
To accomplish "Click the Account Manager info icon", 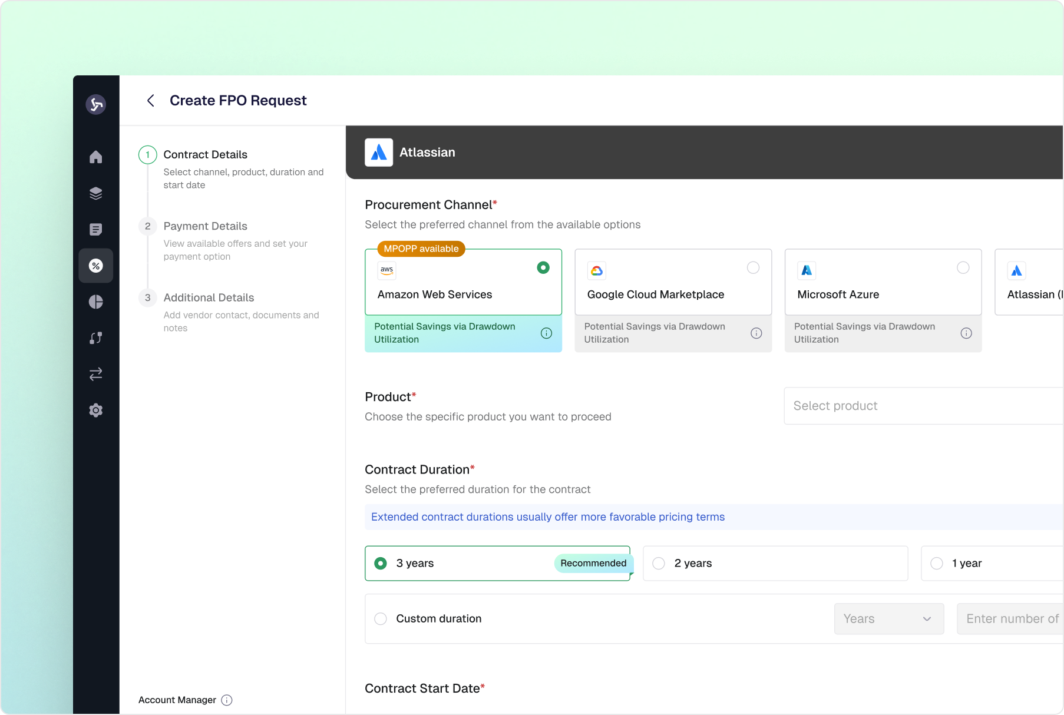I will 227,700.
